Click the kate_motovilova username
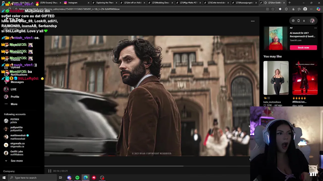323x181 pixels. pyautogui.click(x=272, y=102)
